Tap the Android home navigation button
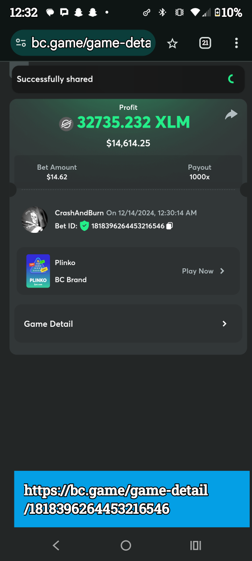Image resolution: width=252 pixels, height=561 pixels. pyautogui.click(x=126, y=545)
